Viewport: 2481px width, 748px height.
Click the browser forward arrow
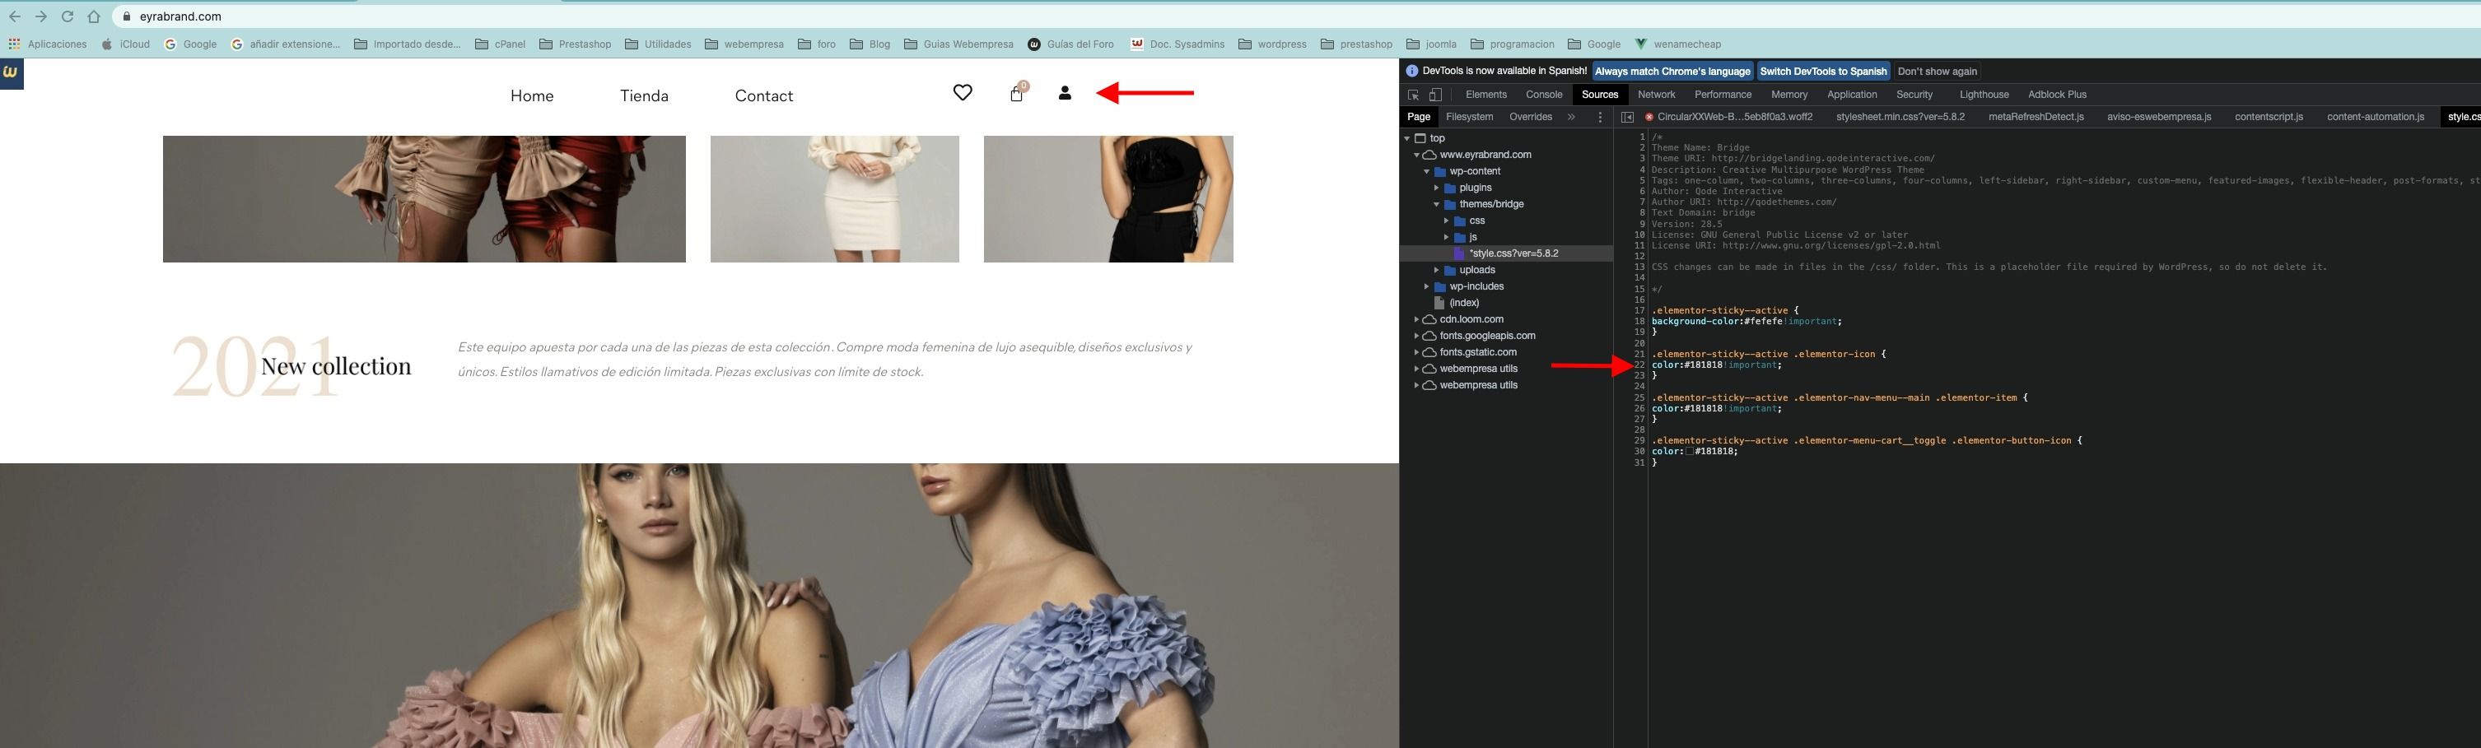point(40,16)
